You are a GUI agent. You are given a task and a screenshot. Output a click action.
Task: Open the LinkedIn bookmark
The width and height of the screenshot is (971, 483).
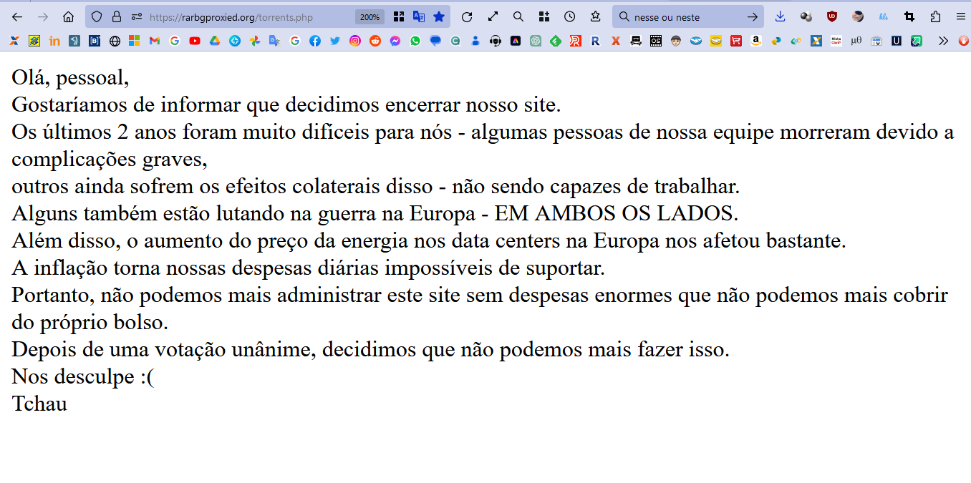[54, 42]
